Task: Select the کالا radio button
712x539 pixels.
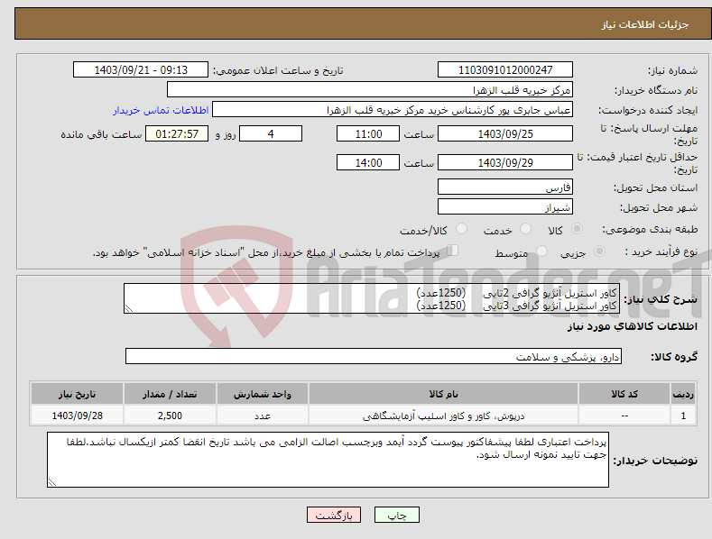Action: click(577, 229)
